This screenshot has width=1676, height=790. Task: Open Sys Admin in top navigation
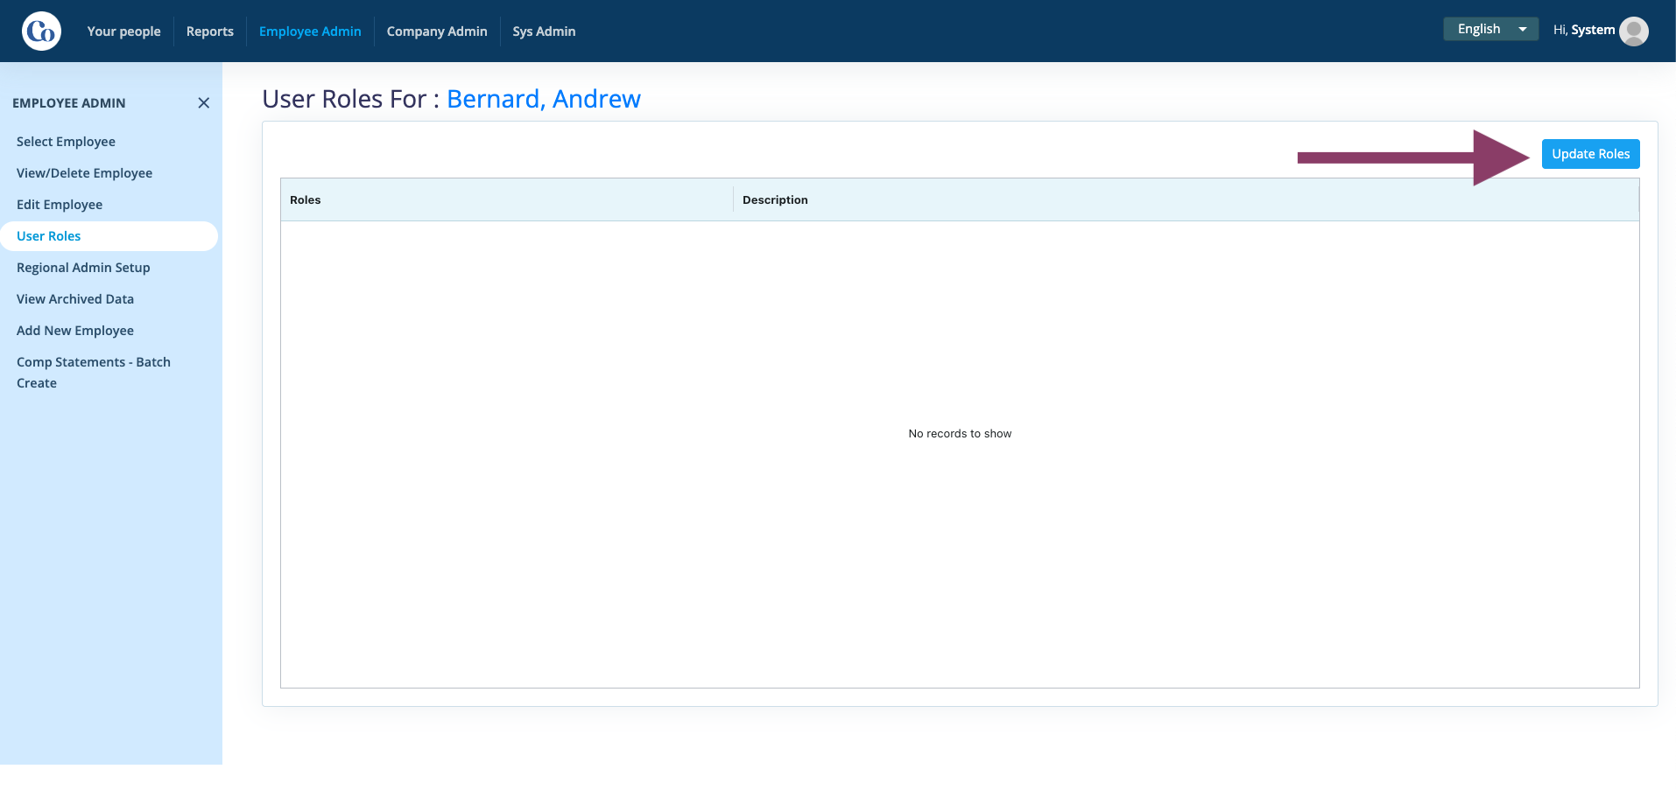[x=544, y=31]
